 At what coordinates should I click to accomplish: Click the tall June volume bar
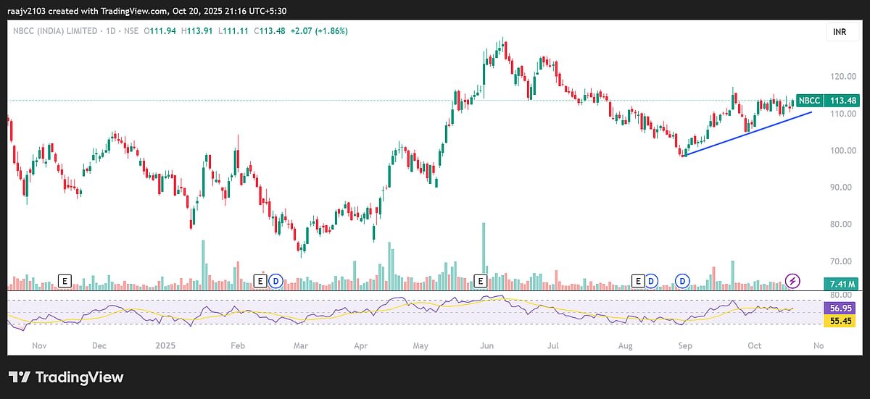pyautogui.click(x=484, y=253)
